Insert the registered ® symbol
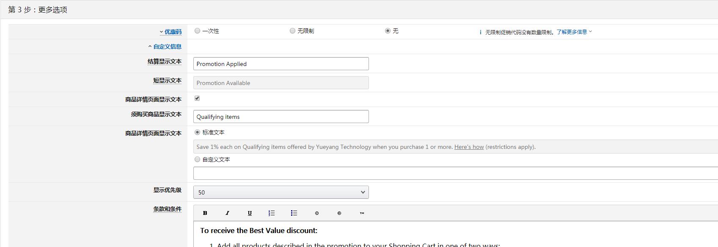The height and width of the screenshot is (247, 718). tap(339, 213)
